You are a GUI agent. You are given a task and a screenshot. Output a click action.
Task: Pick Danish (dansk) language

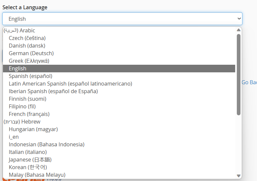(27, 46)
